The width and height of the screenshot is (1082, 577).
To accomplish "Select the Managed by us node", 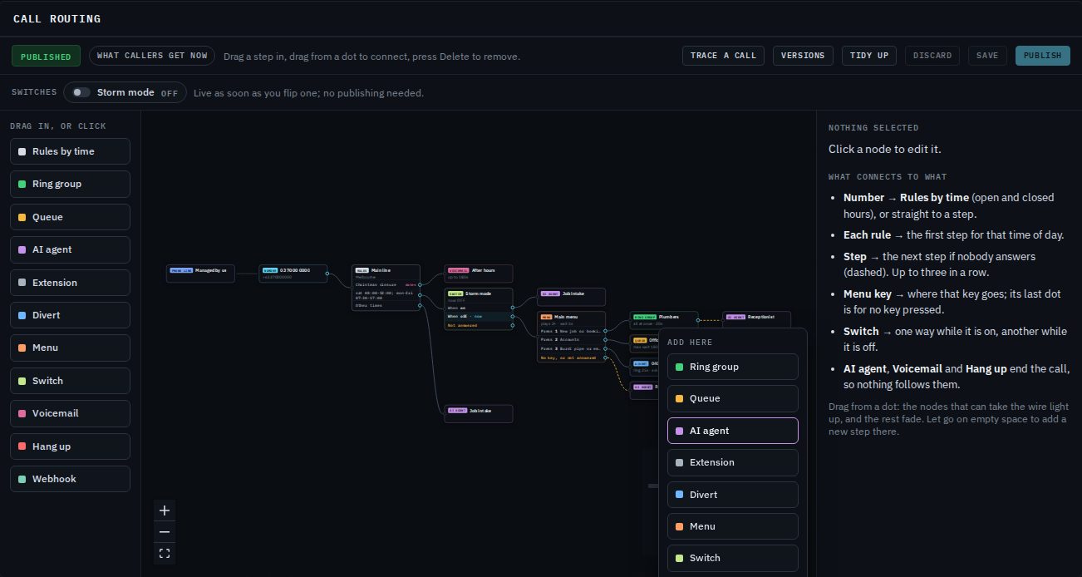I will 200,274.
